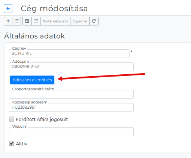Focus the Adószám input field
This screenshot has width=191, height=158.
click(x=71, y=67)
